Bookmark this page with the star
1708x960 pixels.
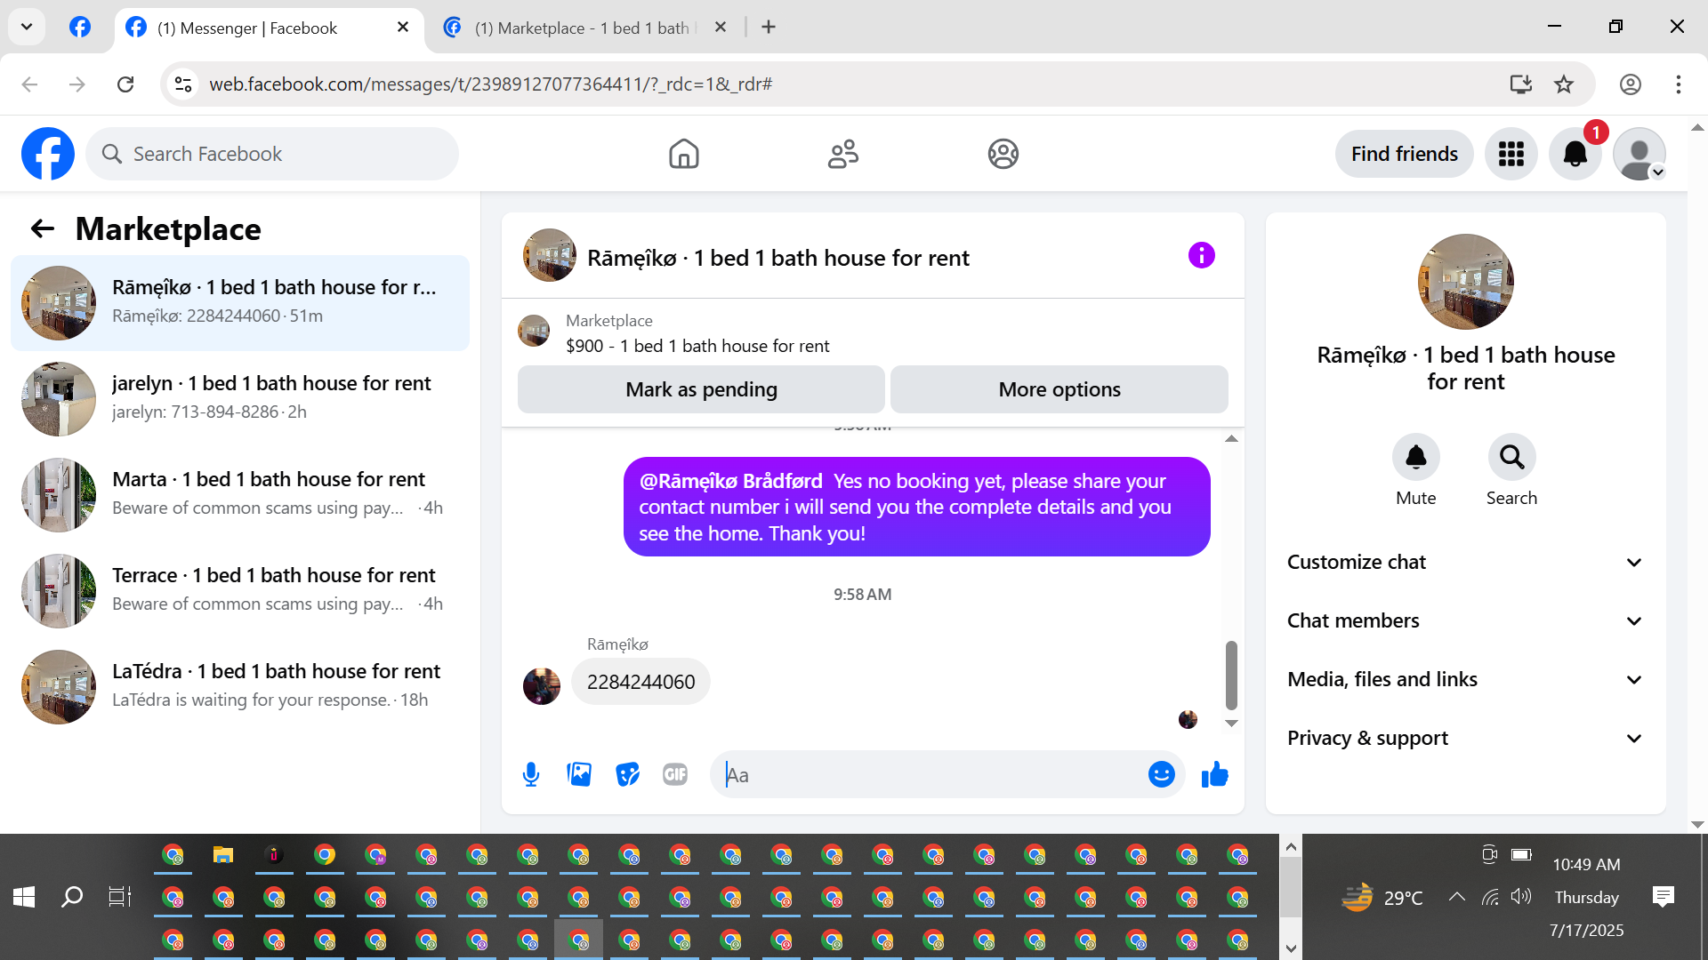click(1564, 84)
